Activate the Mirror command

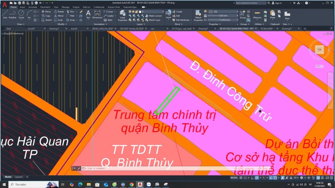(x=59, y=16)
